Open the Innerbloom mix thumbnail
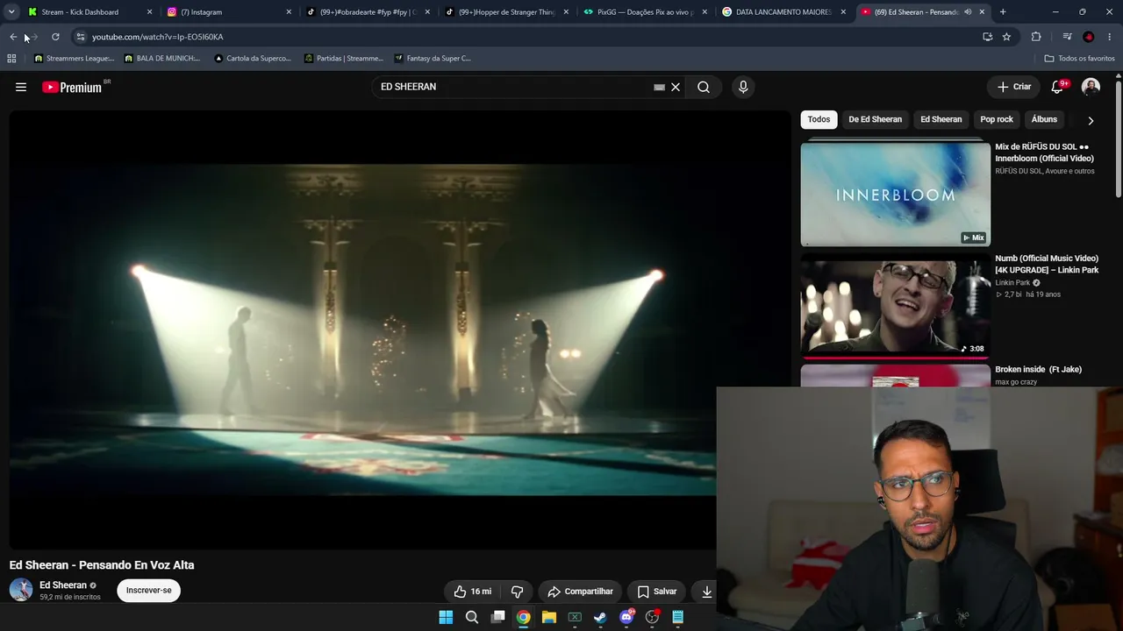1123x631 pixels. point(895,194)
